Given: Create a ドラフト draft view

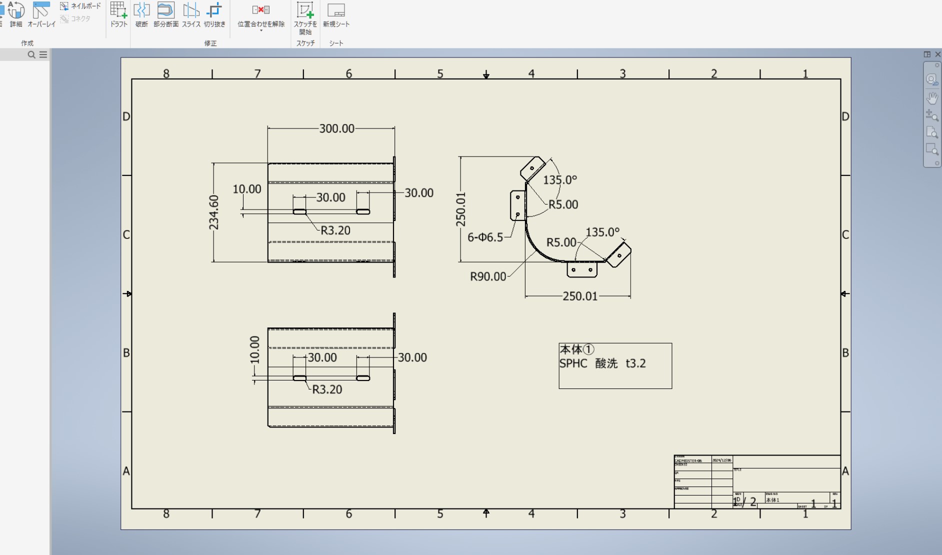Looking at the screenshot, I should [119, 15].
